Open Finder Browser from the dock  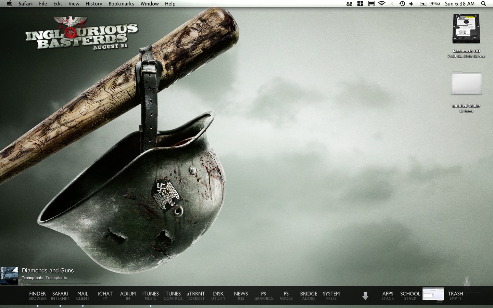[x=38, y=296]
